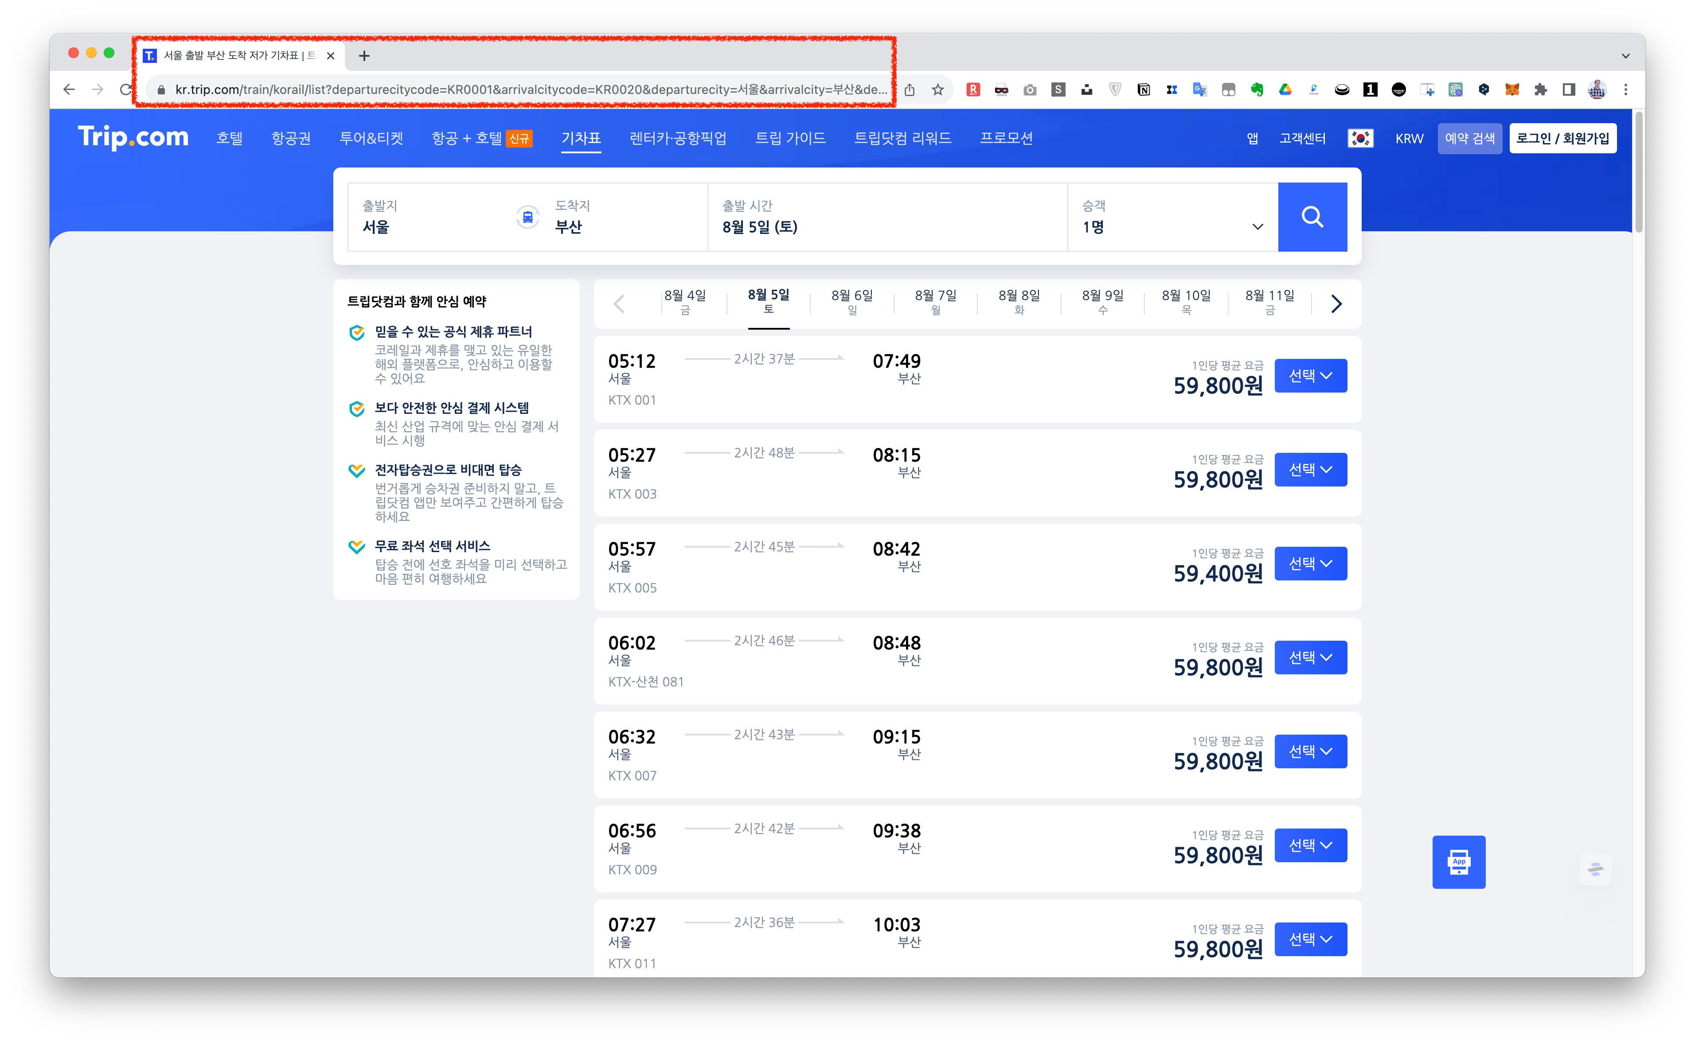Screen dimensions: 1695x1043
Task: Open the tab list chevron in title bar
Action: click(1625, 56)
